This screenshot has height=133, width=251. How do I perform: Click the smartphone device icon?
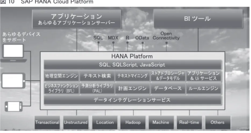pos(14,106)
